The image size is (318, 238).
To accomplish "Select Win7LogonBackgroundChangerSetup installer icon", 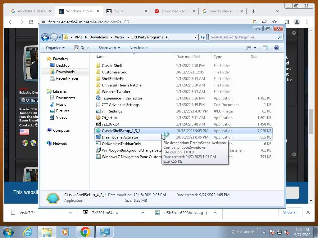I will pyautogui.click(x=98, y=150).
